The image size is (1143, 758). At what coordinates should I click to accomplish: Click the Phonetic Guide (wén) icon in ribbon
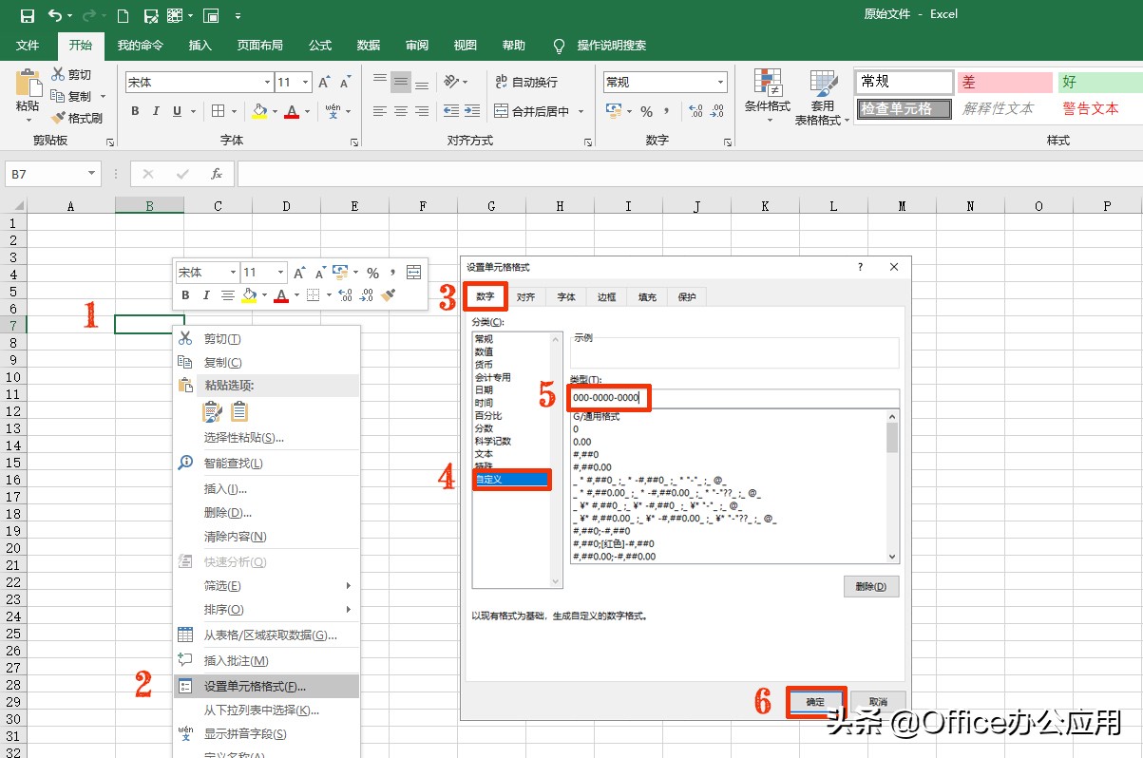tap(333, 111)
